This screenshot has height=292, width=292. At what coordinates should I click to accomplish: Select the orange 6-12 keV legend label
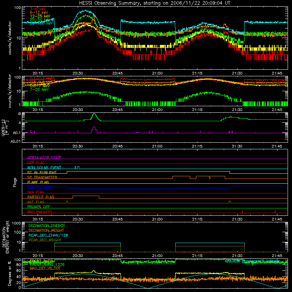pyautogui.click(x=39, y=12)
